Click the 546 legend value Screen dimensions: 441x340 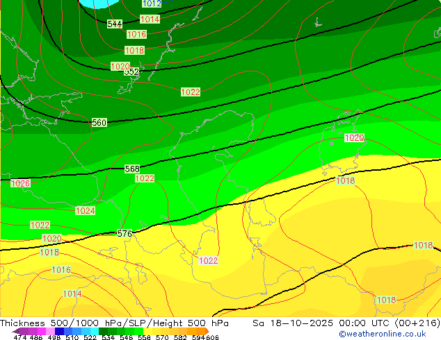click(127, 337)
